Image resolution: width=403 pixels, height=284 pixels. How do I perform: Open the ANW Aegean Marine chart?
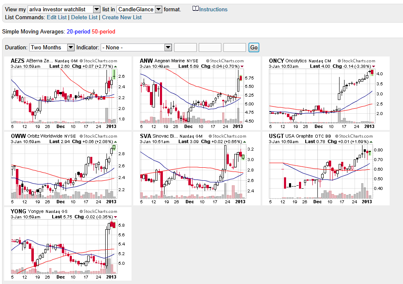(x=197, y=93)
